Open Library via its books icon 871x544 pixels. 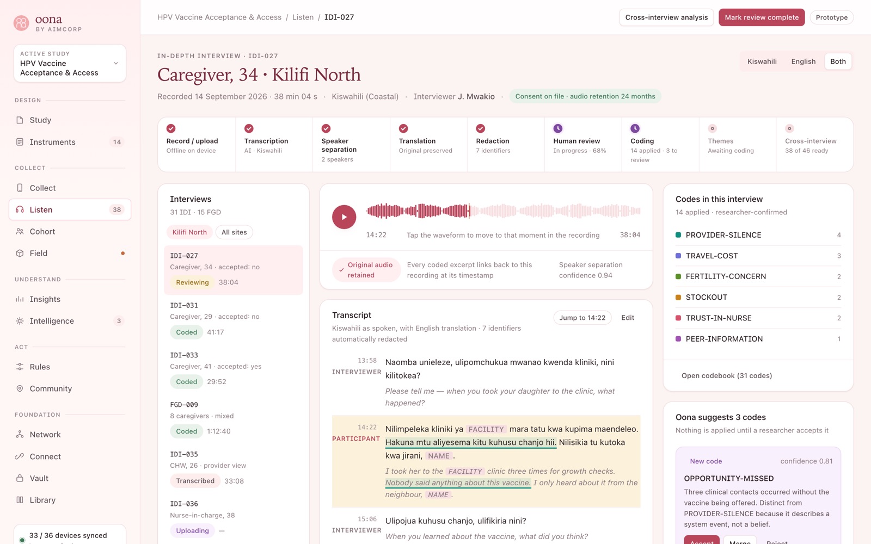[x=20, y=500]
